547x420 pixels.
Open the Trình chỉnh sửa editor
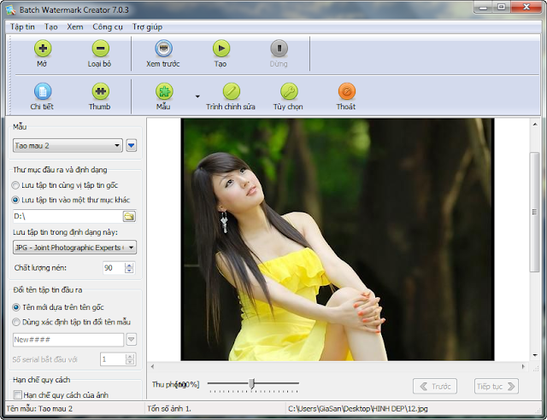[x=232, y=91]
